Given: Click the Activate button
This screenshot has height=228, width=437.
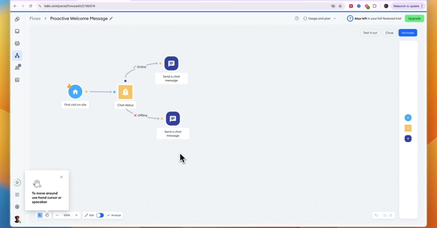Looking at the screenshot, I should 408,33.
